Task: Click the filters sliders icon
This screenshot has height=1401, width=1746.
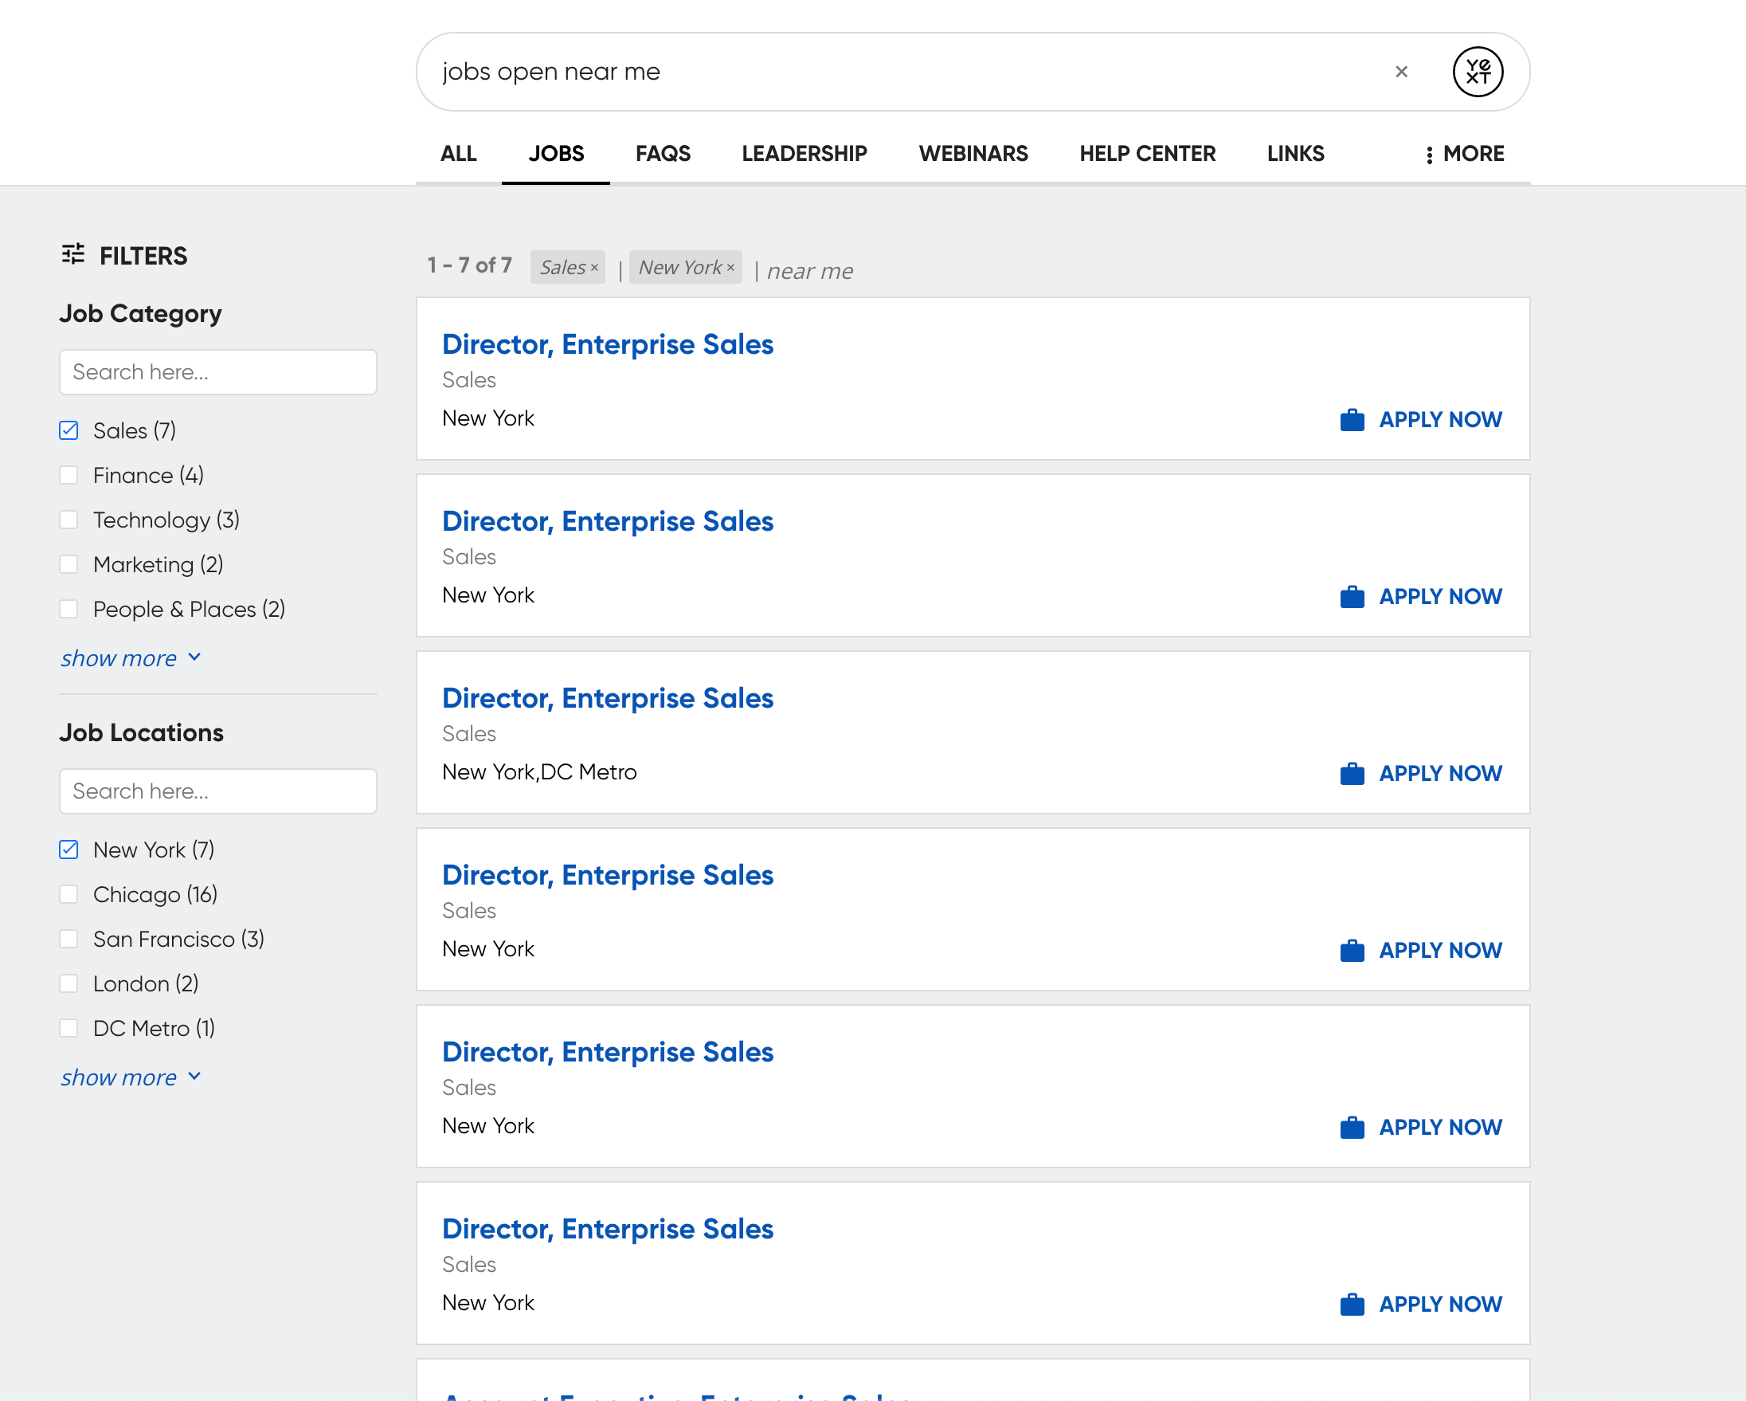Action: tap(73, 254)
